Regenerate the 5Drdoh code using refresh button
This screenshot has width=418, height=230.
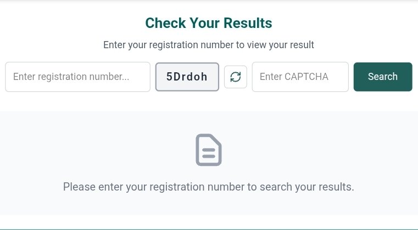click(x=236, y=77)
